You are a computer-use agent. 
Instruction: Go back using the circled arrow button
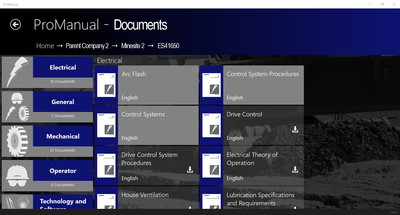coord(16,24)
